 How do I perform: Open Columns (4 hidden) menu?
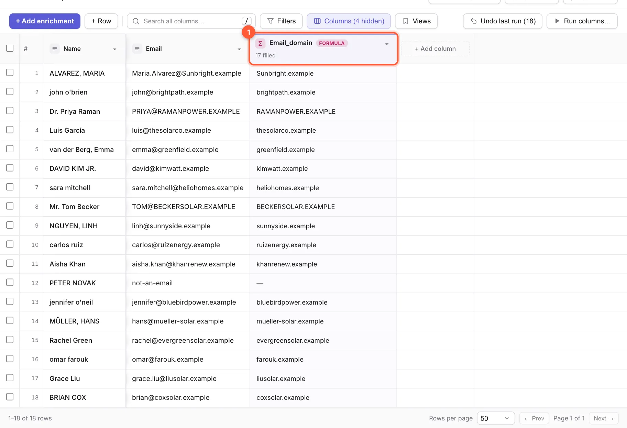tap(349, 21)
